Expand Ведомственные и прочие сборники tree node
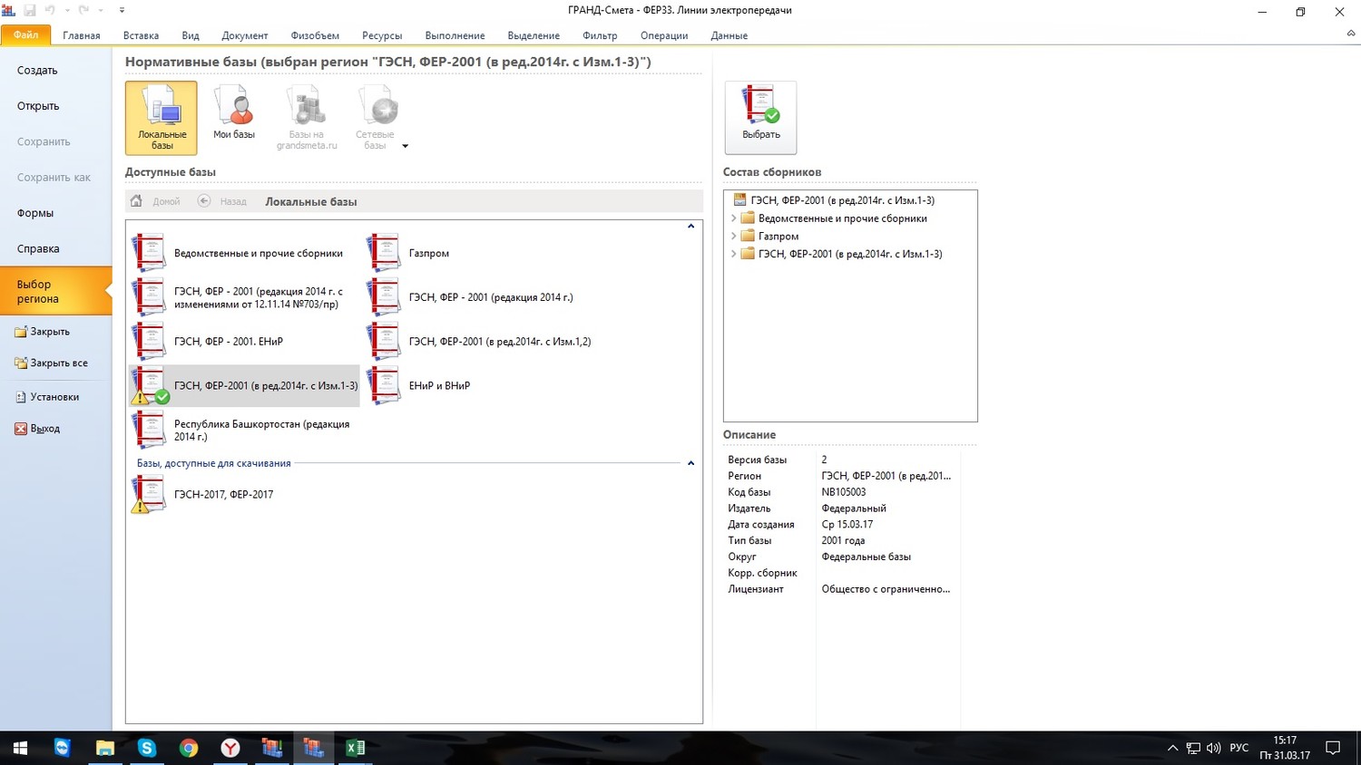This screenshot has height=765, width=1361. coord(733,218)
